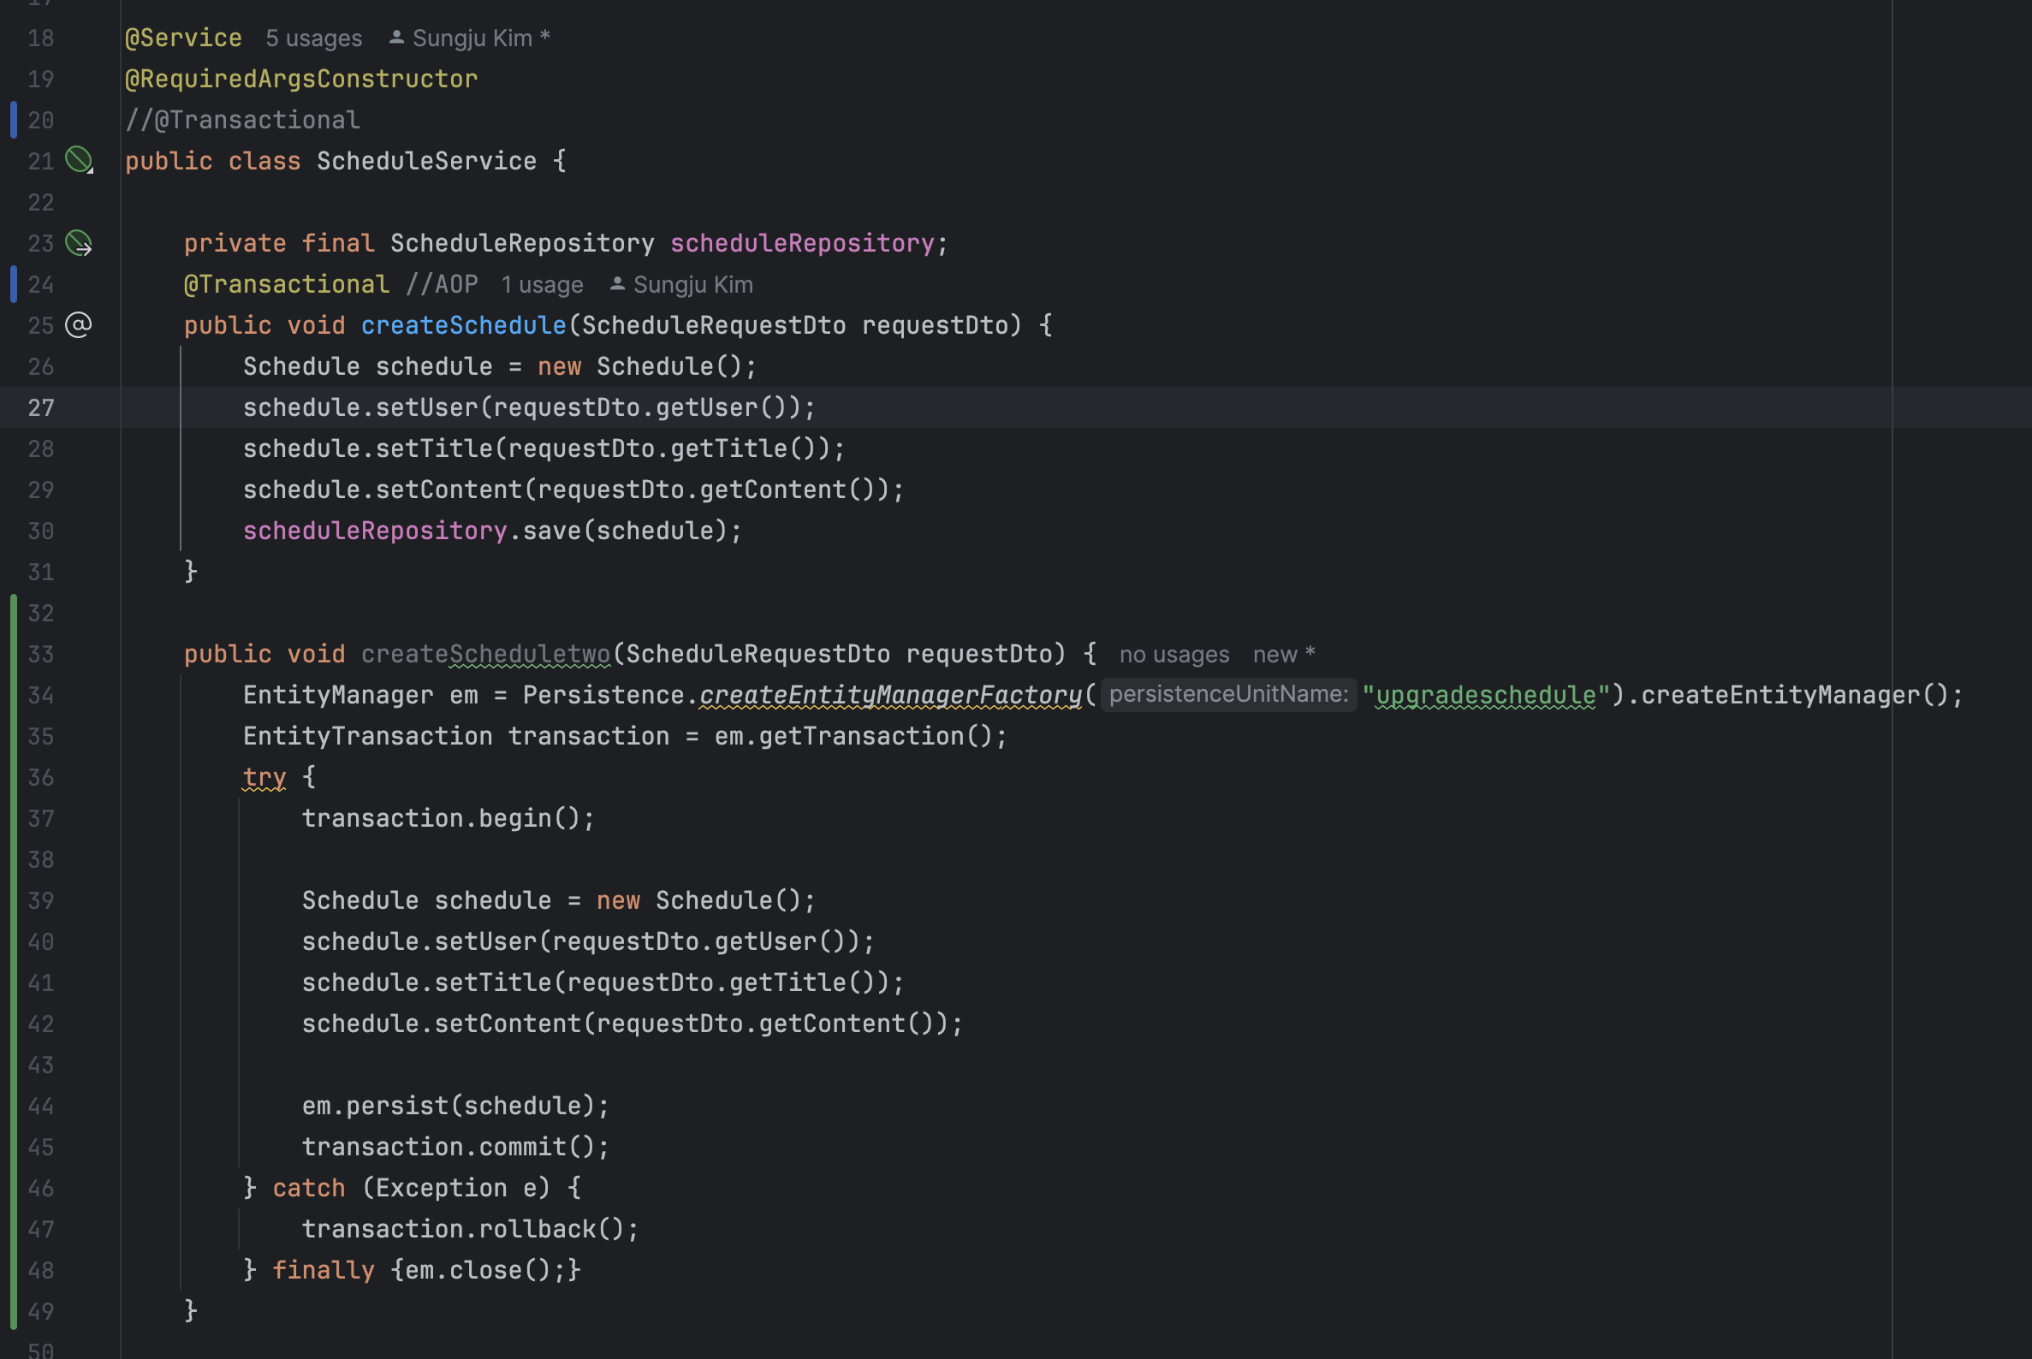
Task: Toggle a breakpoint on line number 44
Action: pyautogui.click(x=41, y=1106)
